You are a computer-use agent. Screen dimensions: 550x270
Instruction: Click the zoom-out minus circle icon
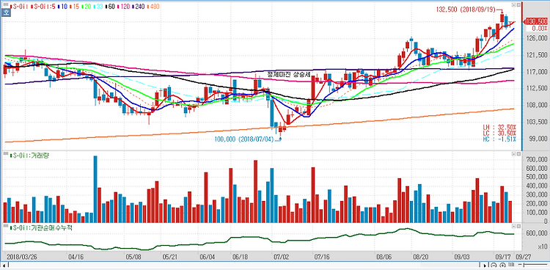pos(494,265)
